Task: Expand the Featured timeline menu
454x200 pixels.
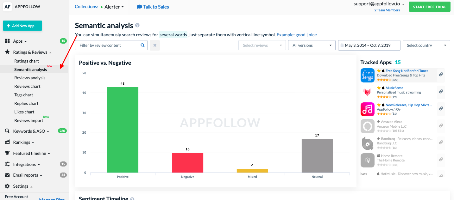Action: 32,153
